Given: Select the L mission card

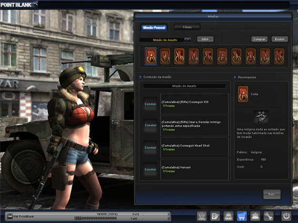Looking at the screenshot, I should [x=236, y=56].
